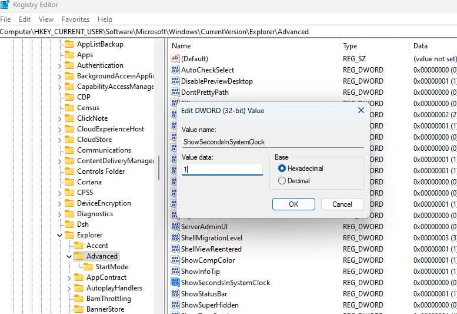Click the ShellViewReentered DWORD icon
The width and height of the screenshot is (457, 314).
coord(175,249)
